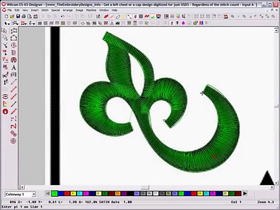Open the Special menu
The image size is (280, 210).
point(55,10)
